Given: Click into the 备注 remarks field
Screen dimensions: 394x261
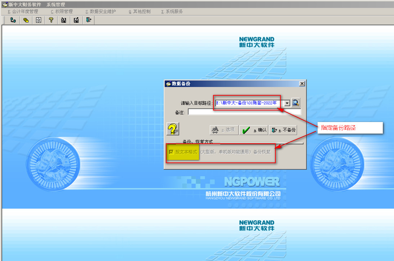Looking at the screenshot, I should [x=244, y=112].
